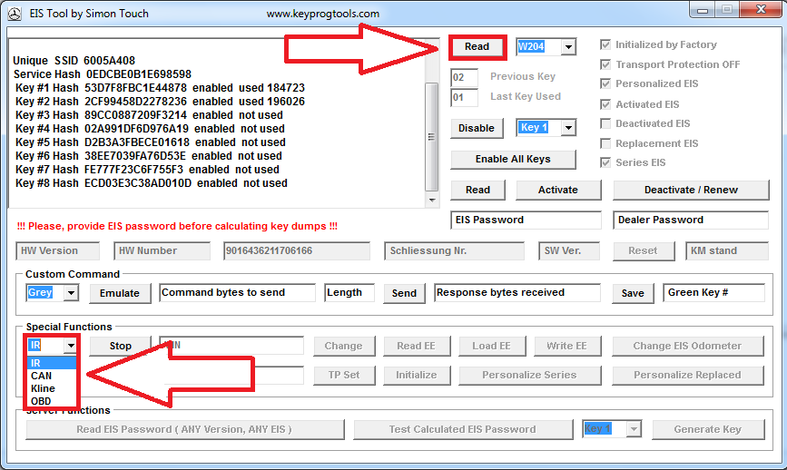This screenshot has height=470, width=787.
Task: Toggle Replacement EIS checkbox
Action: 605,143
